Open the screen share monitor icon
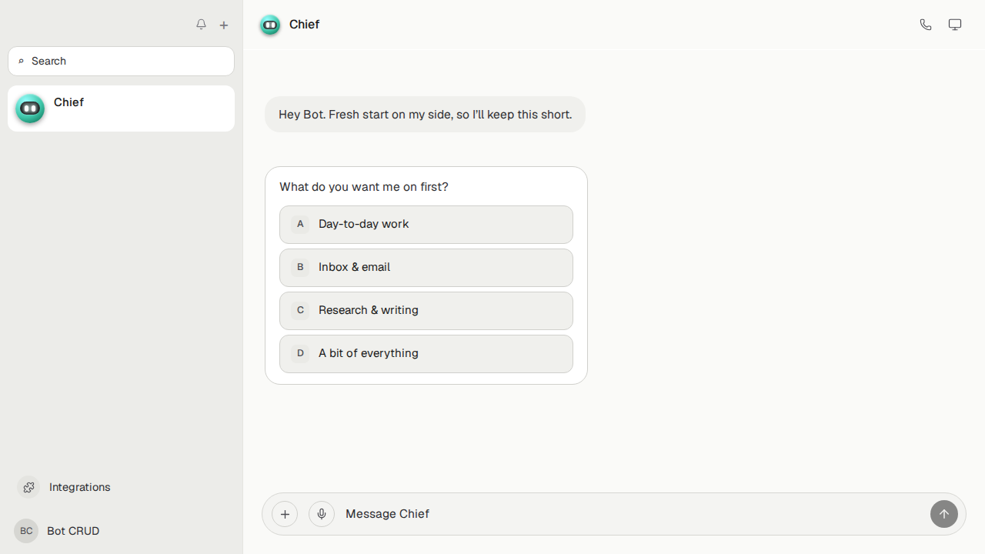The height and width of the screenshot is (554, 985). pos(955,25)
